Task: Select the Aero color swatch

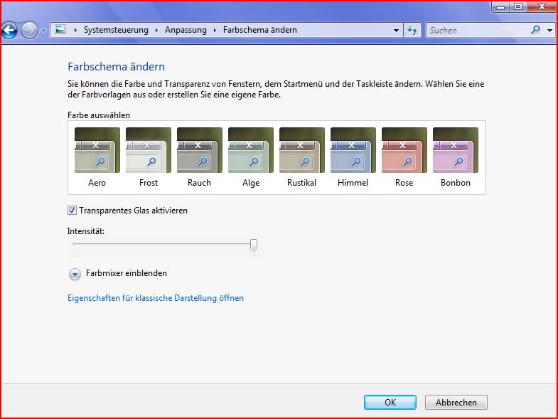Action: pos(97,150)
